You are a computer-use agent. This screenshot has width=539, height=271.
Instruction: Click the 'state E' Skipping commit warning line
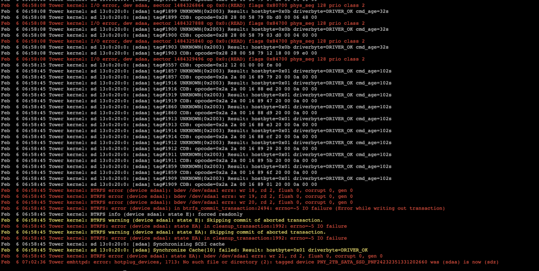point(162,220)
